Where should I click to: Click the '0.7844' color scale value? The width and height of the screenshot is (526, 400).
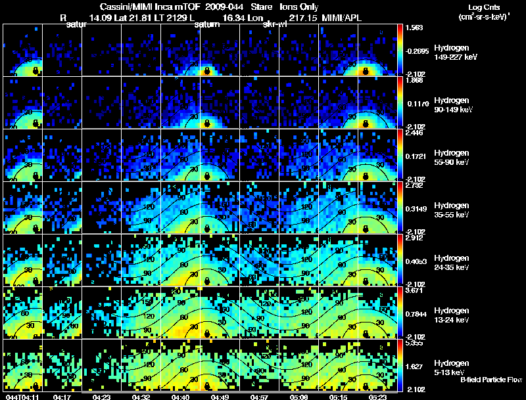[416, 314]
